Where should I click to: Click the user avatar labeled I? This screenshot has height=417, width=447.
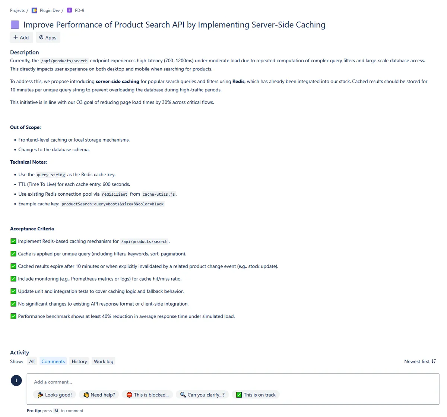pyautogui.click(x=16, y=380)
